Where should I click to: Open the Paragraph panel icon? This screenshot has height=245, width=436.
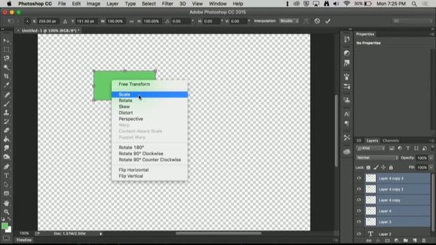347,123
